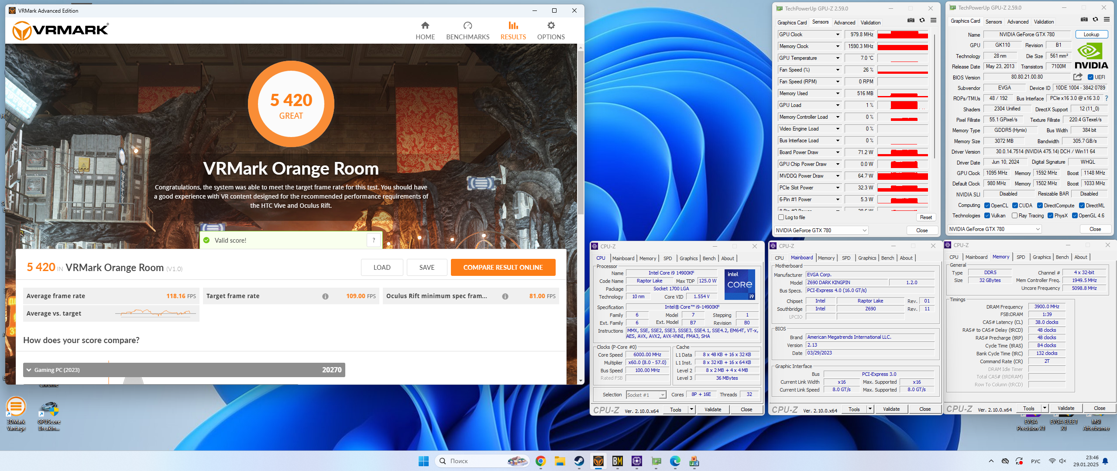Switch to Advanced tab in GPU-Z Sensors window

844,23
